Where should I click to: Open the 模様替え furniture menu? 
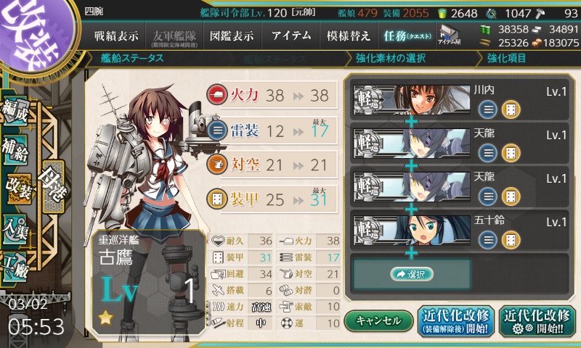pos(349,36)
